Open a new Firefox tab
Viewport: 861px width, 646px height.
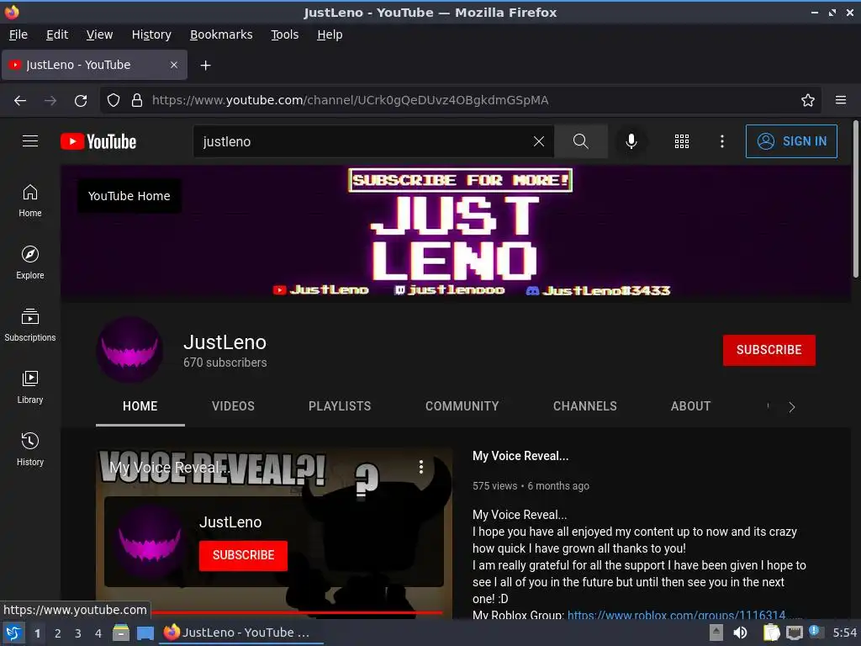point(205,66)
